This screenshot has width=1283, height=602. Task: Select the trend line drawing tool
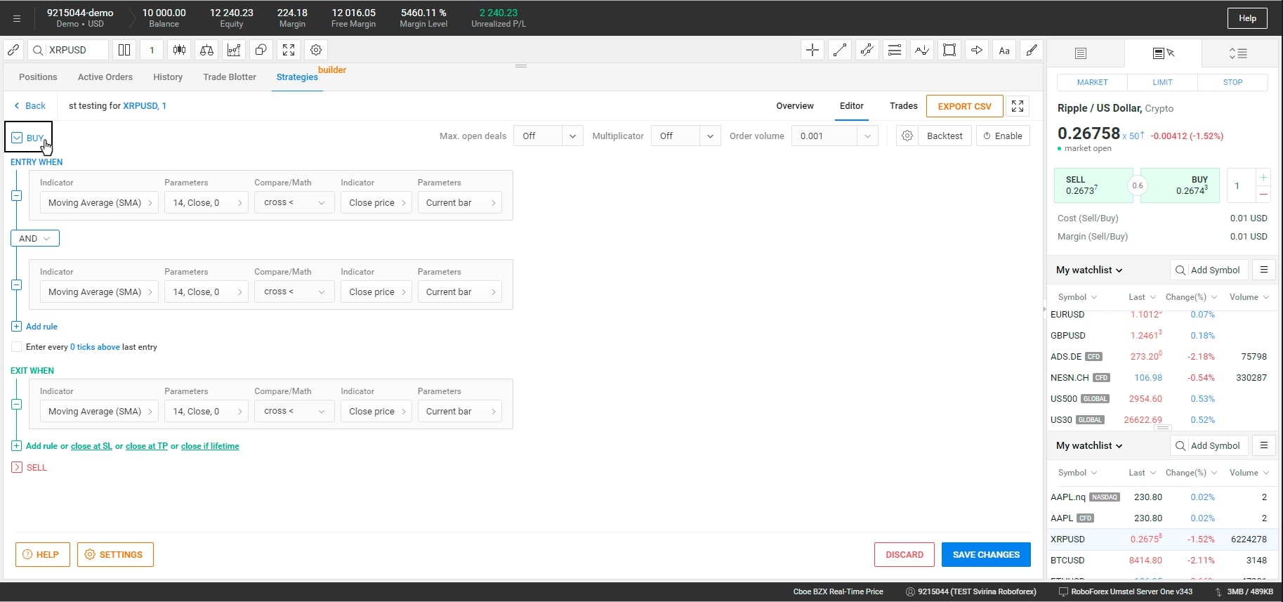click(x=840, y=50)
